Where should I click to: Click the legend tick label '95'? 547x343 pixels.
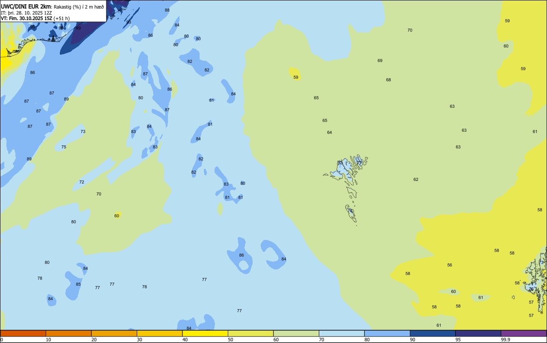458,340
